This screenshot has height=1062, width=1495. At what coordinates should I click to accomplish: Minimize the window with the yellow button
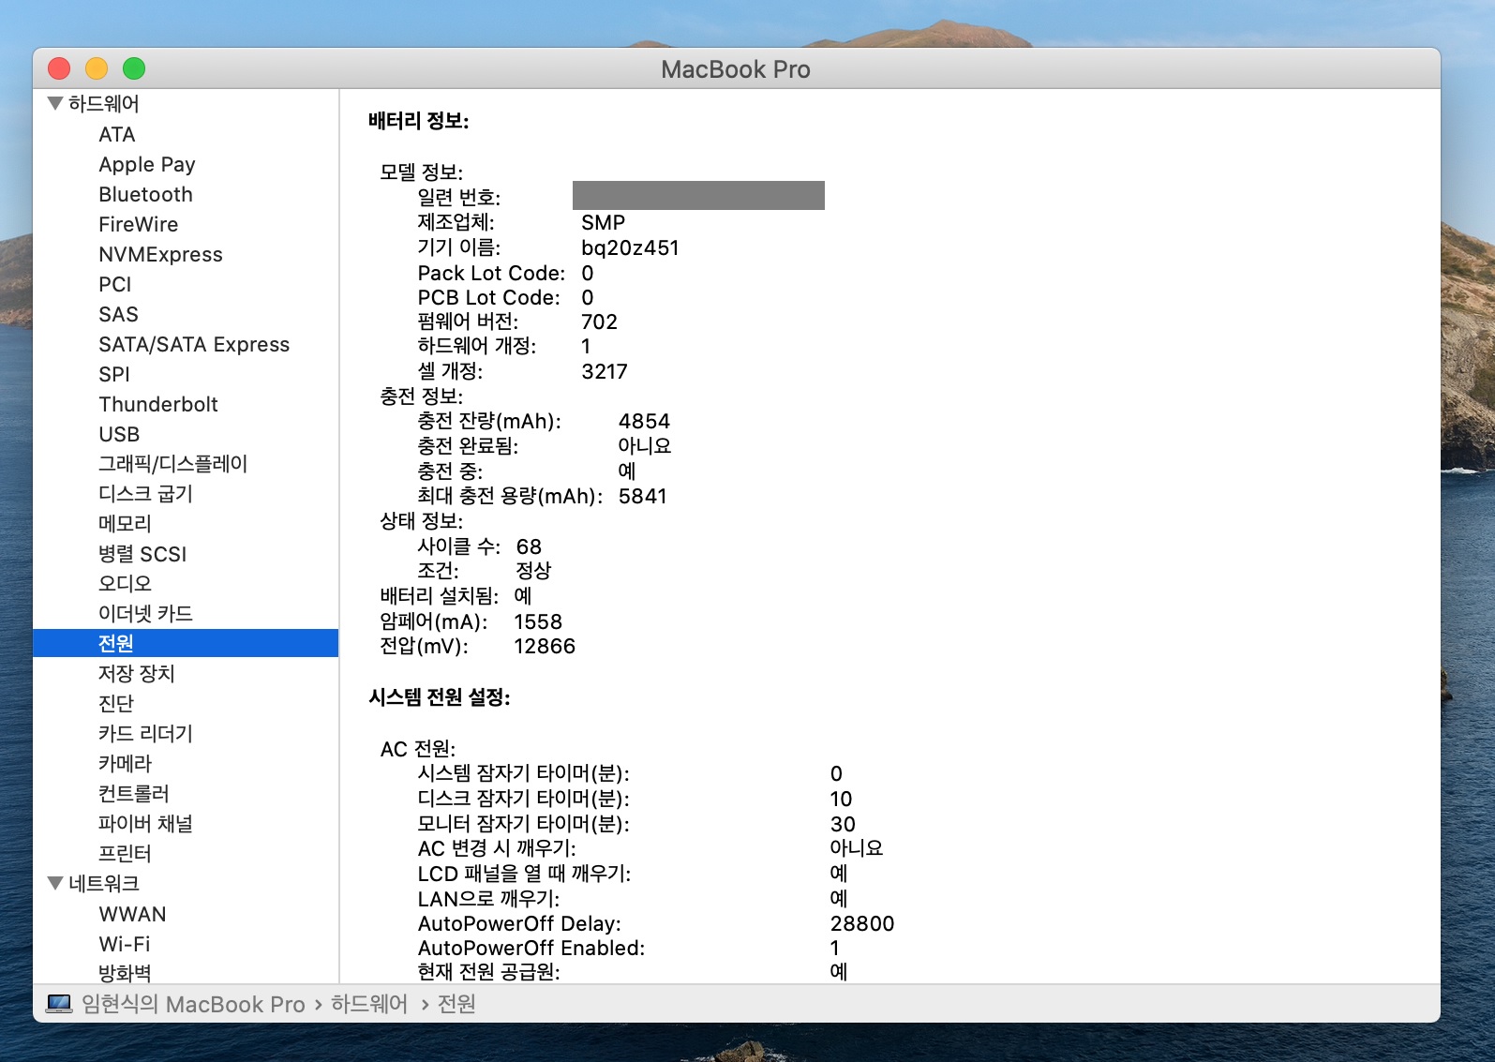tap(97, 68)
